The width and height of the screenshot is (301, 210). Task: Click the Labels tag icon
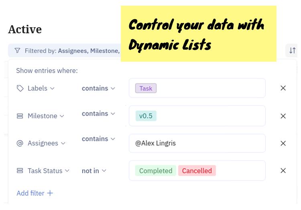pos(20,88)
